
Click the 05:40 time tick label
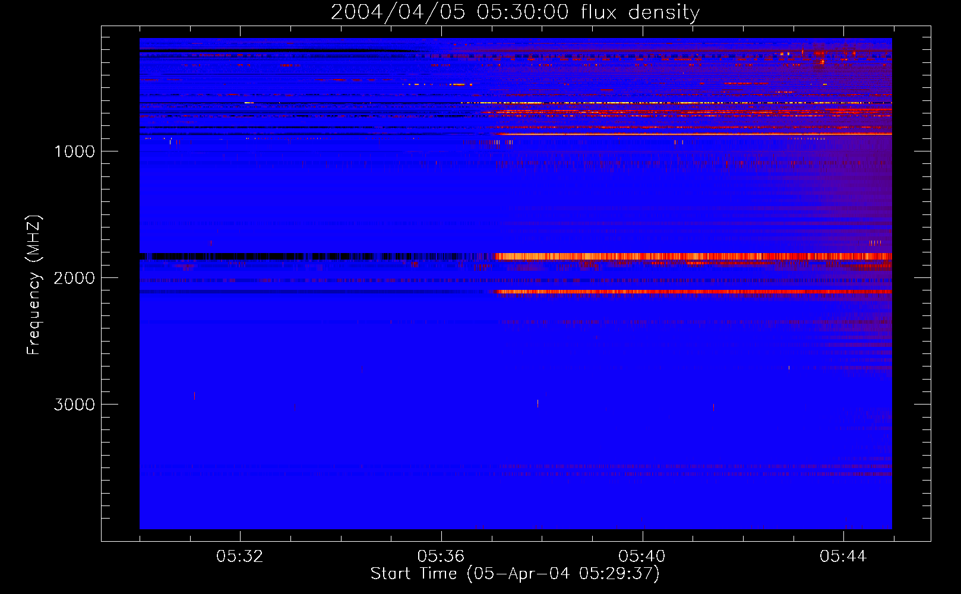(x=642, y=557)
